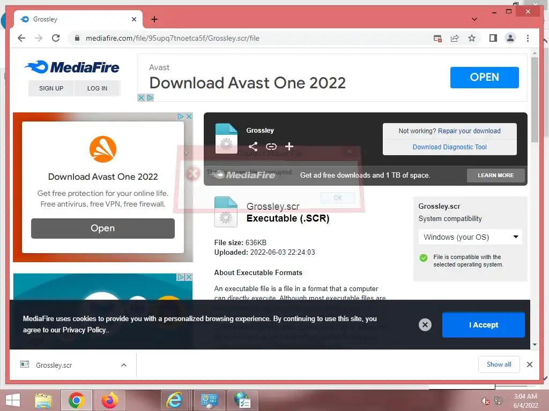Open the system compatibility OS dropdown
The height and width of the screenshot is (411, 549).
pos(470,237)
